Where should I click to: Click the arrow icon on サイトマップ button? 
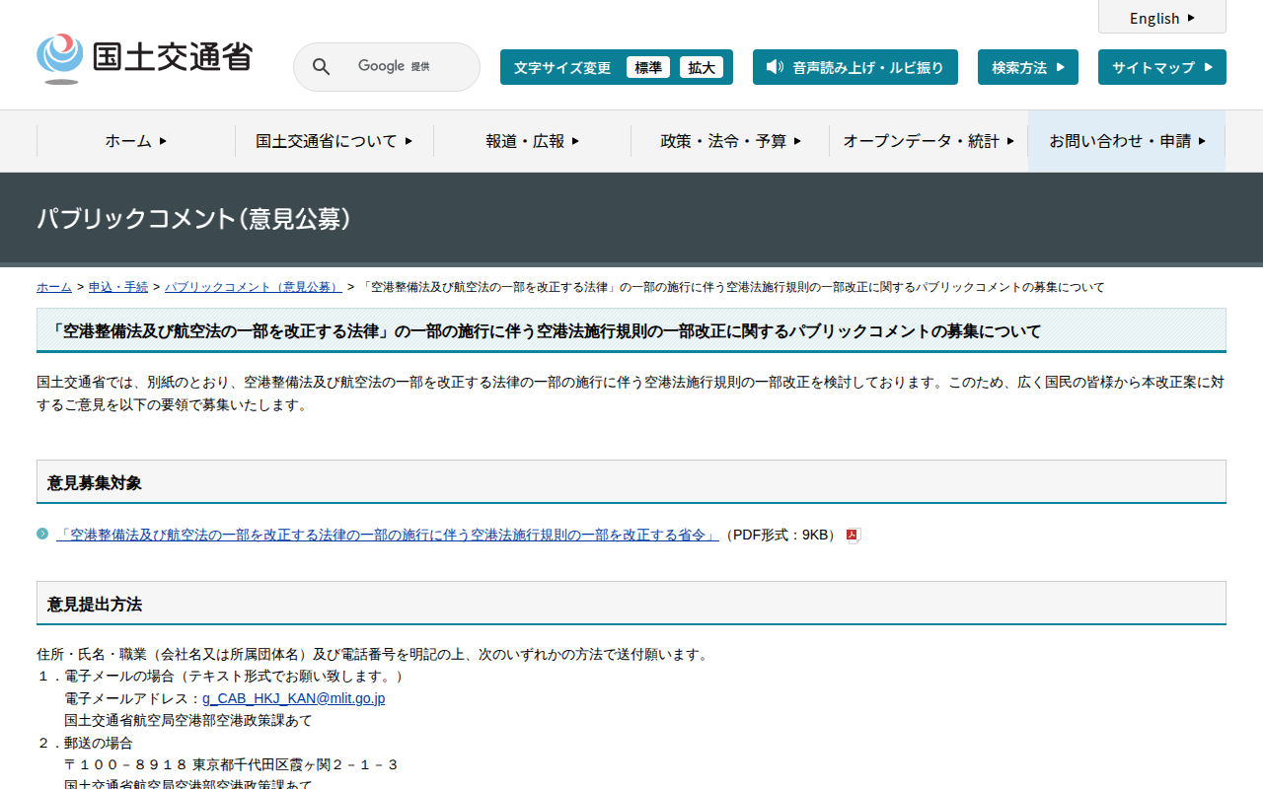point(1208,67)
